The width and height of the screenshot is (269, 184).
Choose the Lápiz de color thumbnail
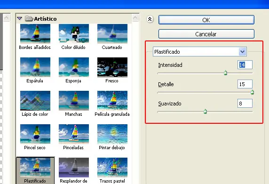tap(35, 101)
